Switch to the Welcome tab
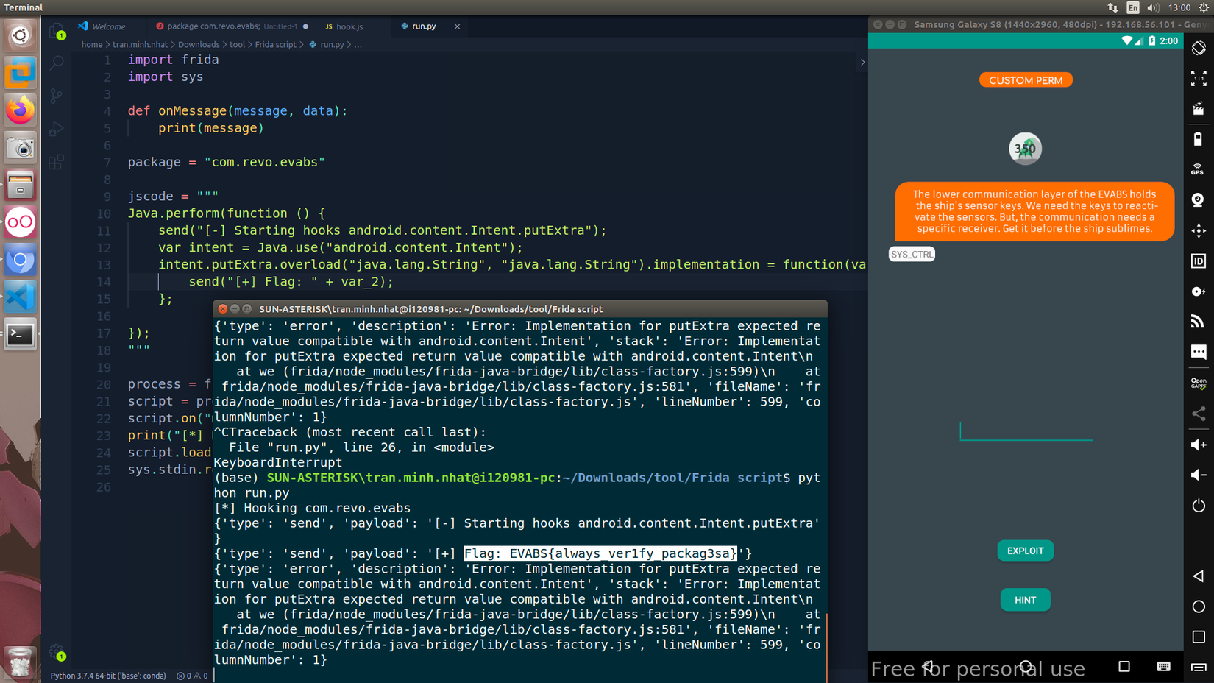 (108, 26)
